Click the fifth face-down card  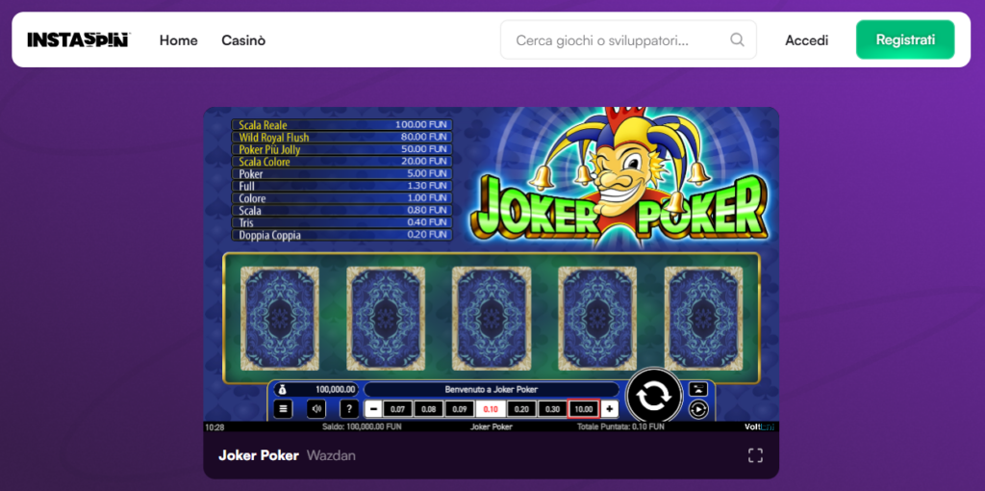703,319
